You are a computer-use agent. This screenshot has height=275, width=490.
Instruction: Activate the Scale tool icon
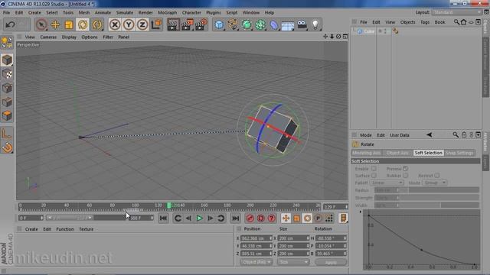coord(69,24)
